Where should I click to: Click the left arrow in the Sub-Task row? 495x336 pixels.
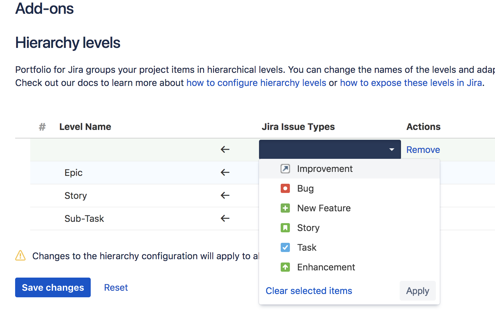[x=225, y=218]
